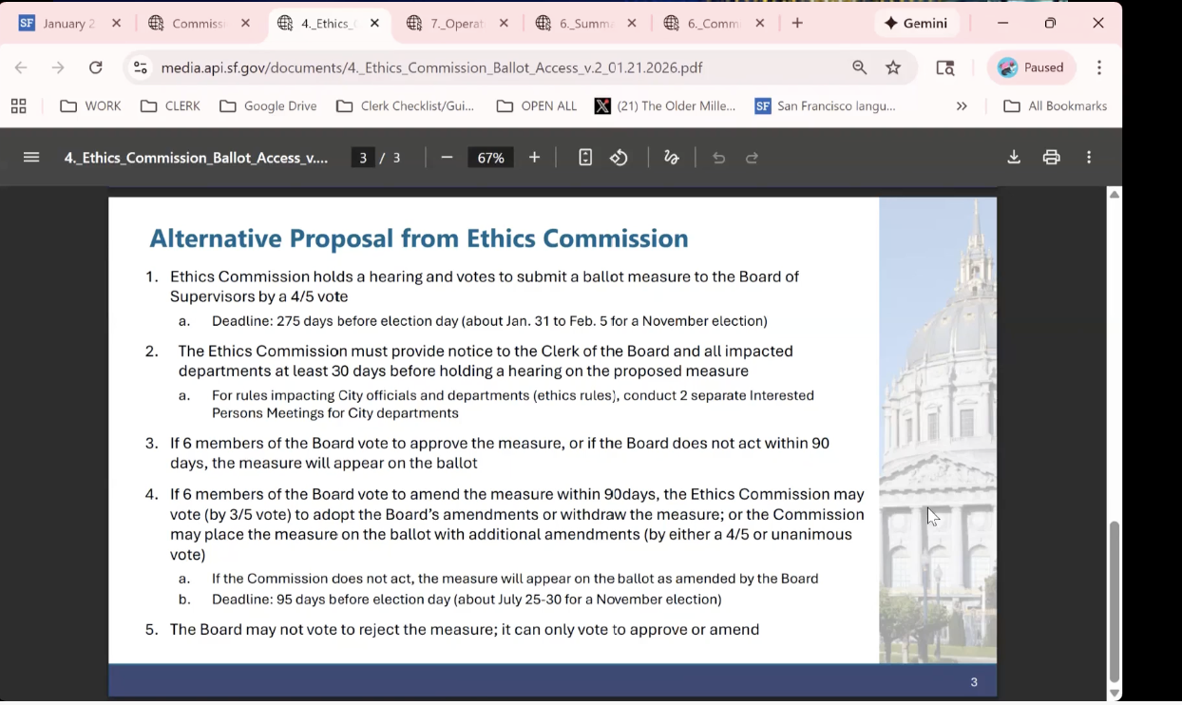Open the PDF sidebar hamburger menu
This screenshot has width=1182, height=705.
coord(31,158)
